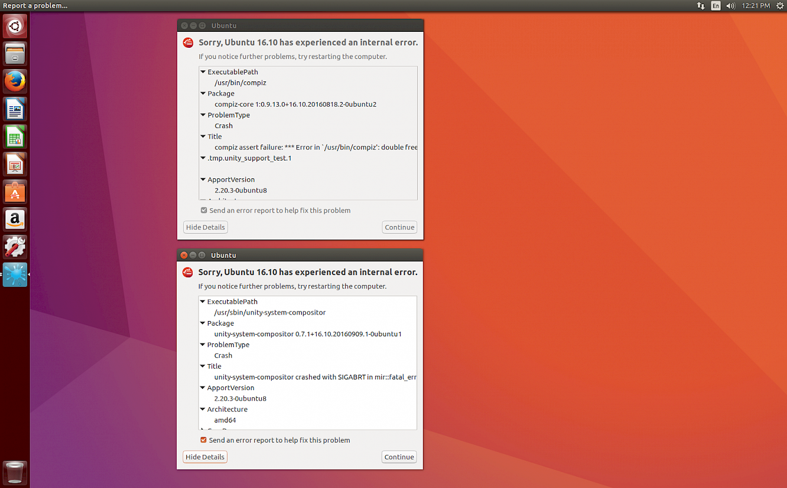Toggle error report checkbox in unity-system-compositor dialog
Image resolution: width=787 pixels, height=488 pixels.
(203, 440)
